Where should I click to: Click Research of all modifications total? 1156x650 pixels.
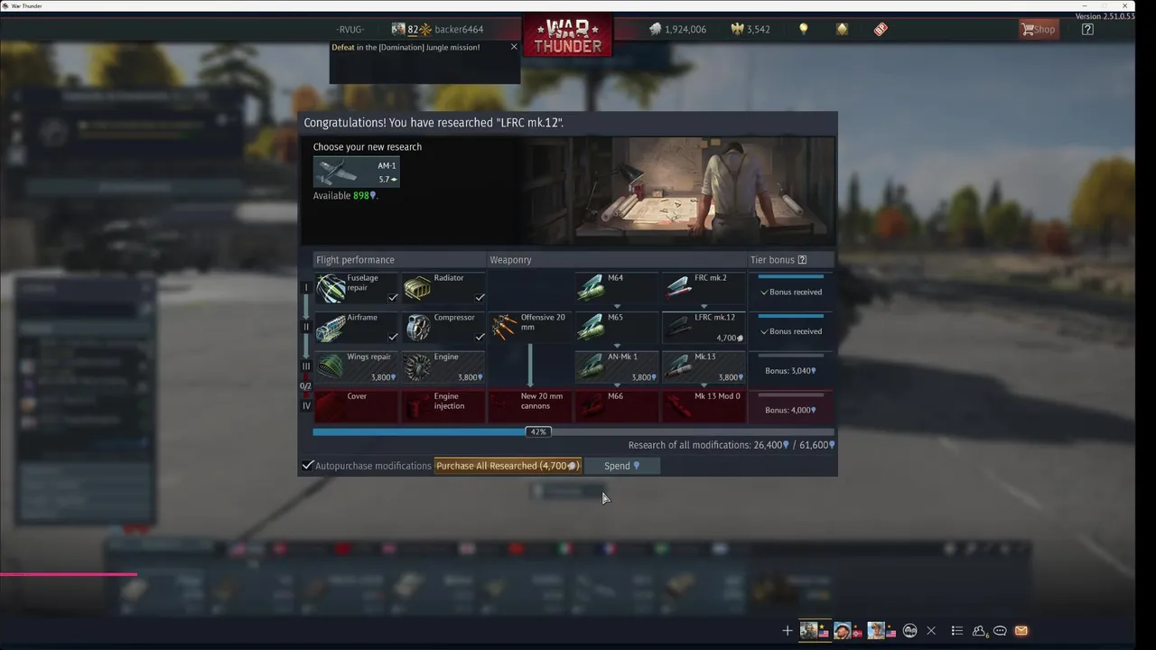(732, 445)
